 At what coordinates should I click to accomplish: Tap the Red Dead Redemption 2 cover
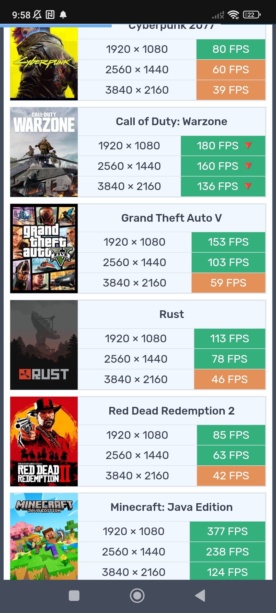pos(44,441)
